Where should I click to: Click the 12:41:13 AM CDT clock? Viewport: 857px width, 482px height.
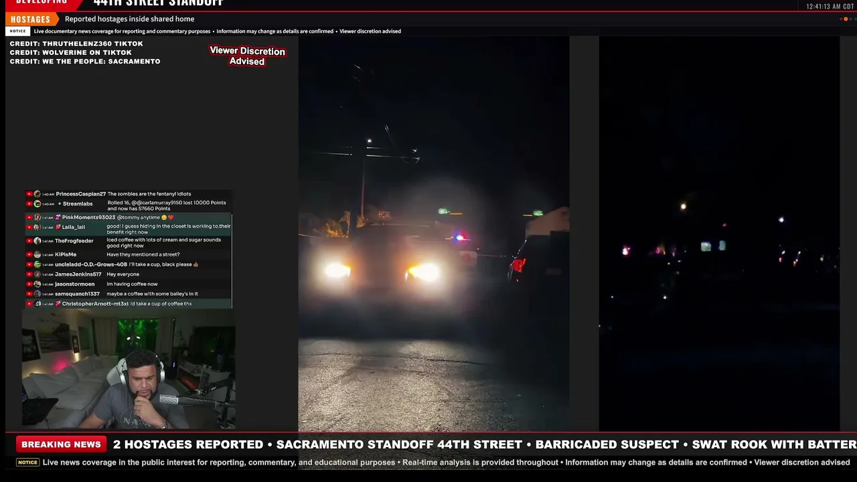point(829,6)
